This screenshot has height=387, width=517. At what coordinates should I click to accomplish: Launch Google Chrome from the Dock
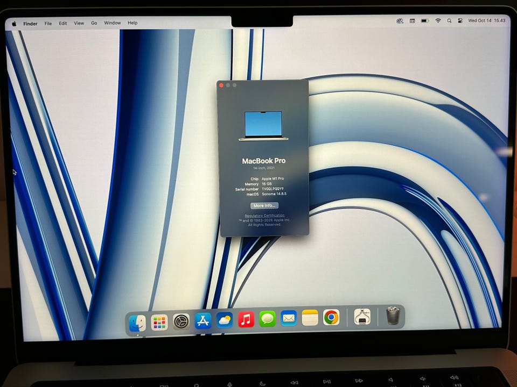(331, 317)
